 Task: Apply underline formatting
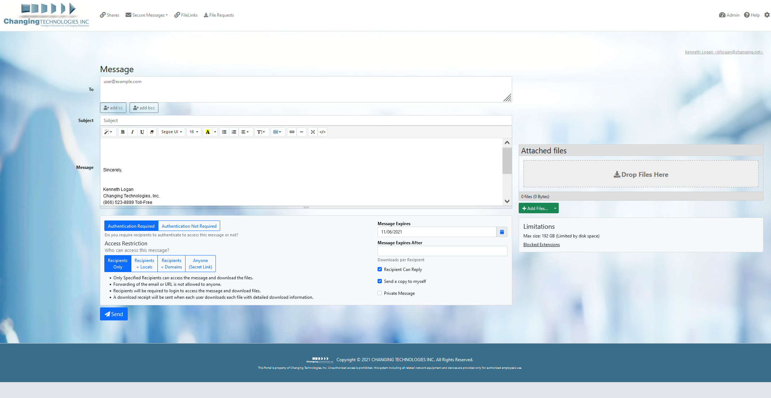tap(142, 132)
